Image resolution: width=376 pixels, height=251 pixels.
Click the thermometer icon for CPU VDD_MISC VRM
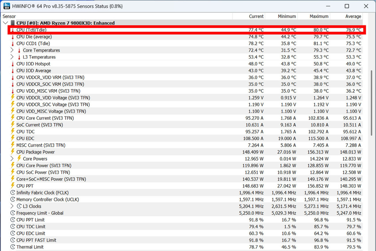[x=13, y=91]
